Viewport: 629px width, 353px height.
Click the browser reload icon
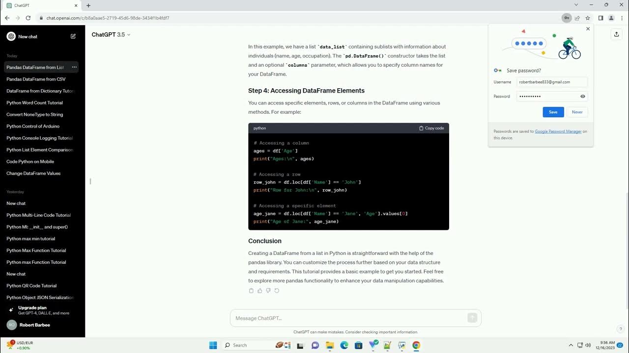coord(28,18)
